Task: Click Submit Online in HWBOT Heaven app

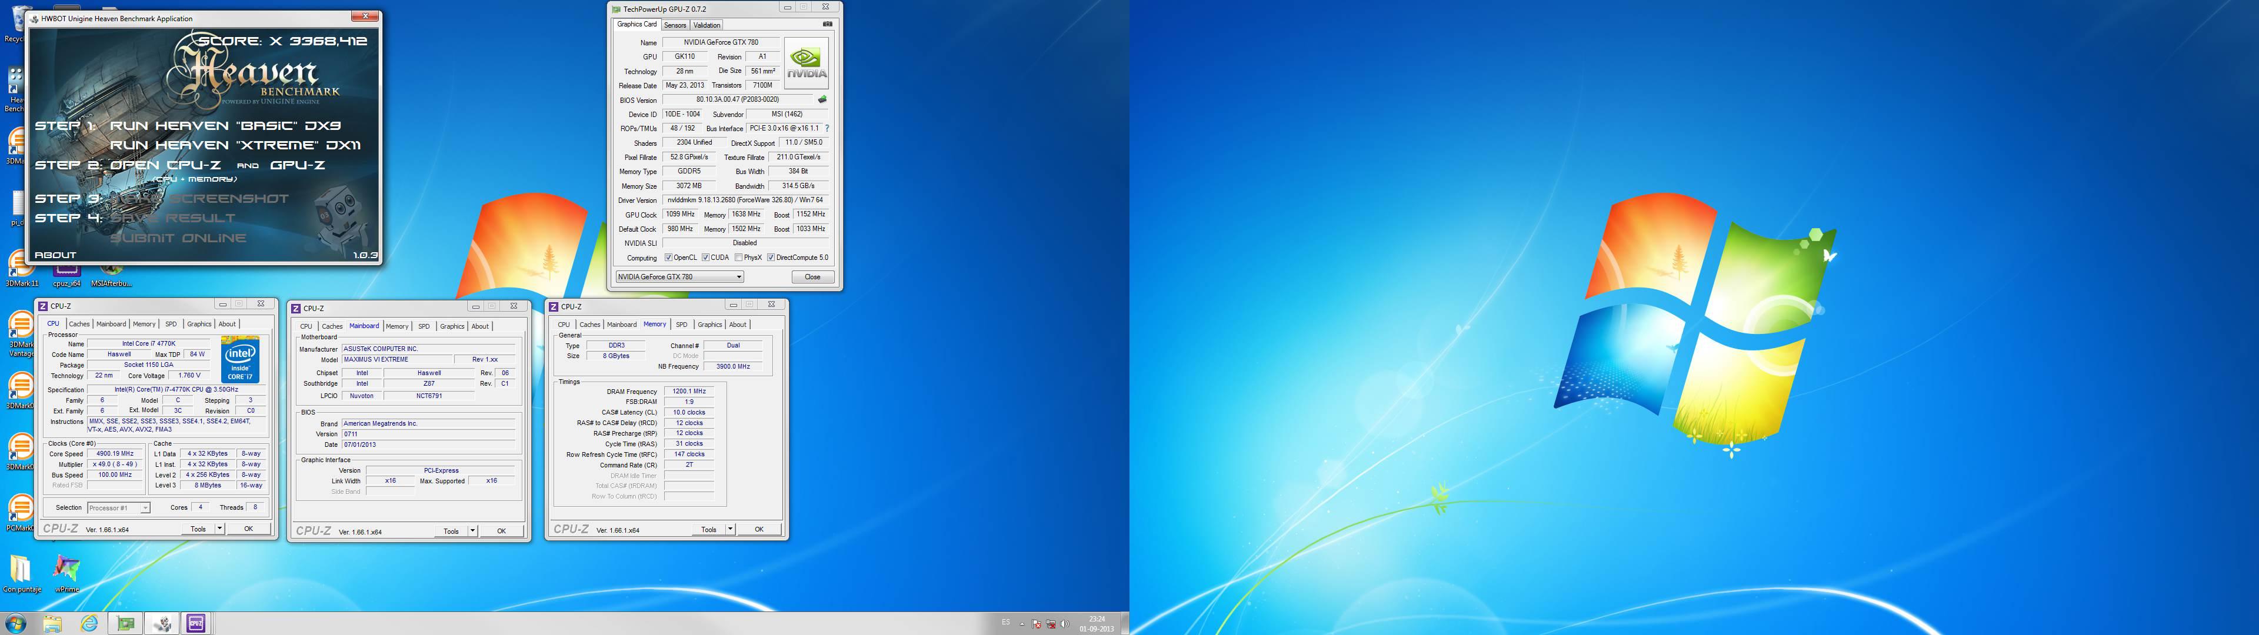Action: tap(178, 238)
